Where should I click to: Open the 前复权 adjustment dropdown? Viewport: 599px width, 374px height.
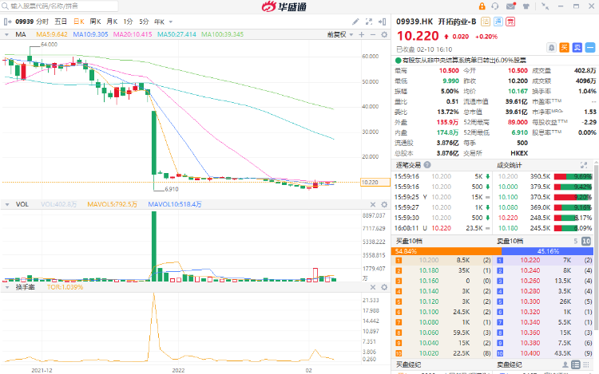coord(340,35)
